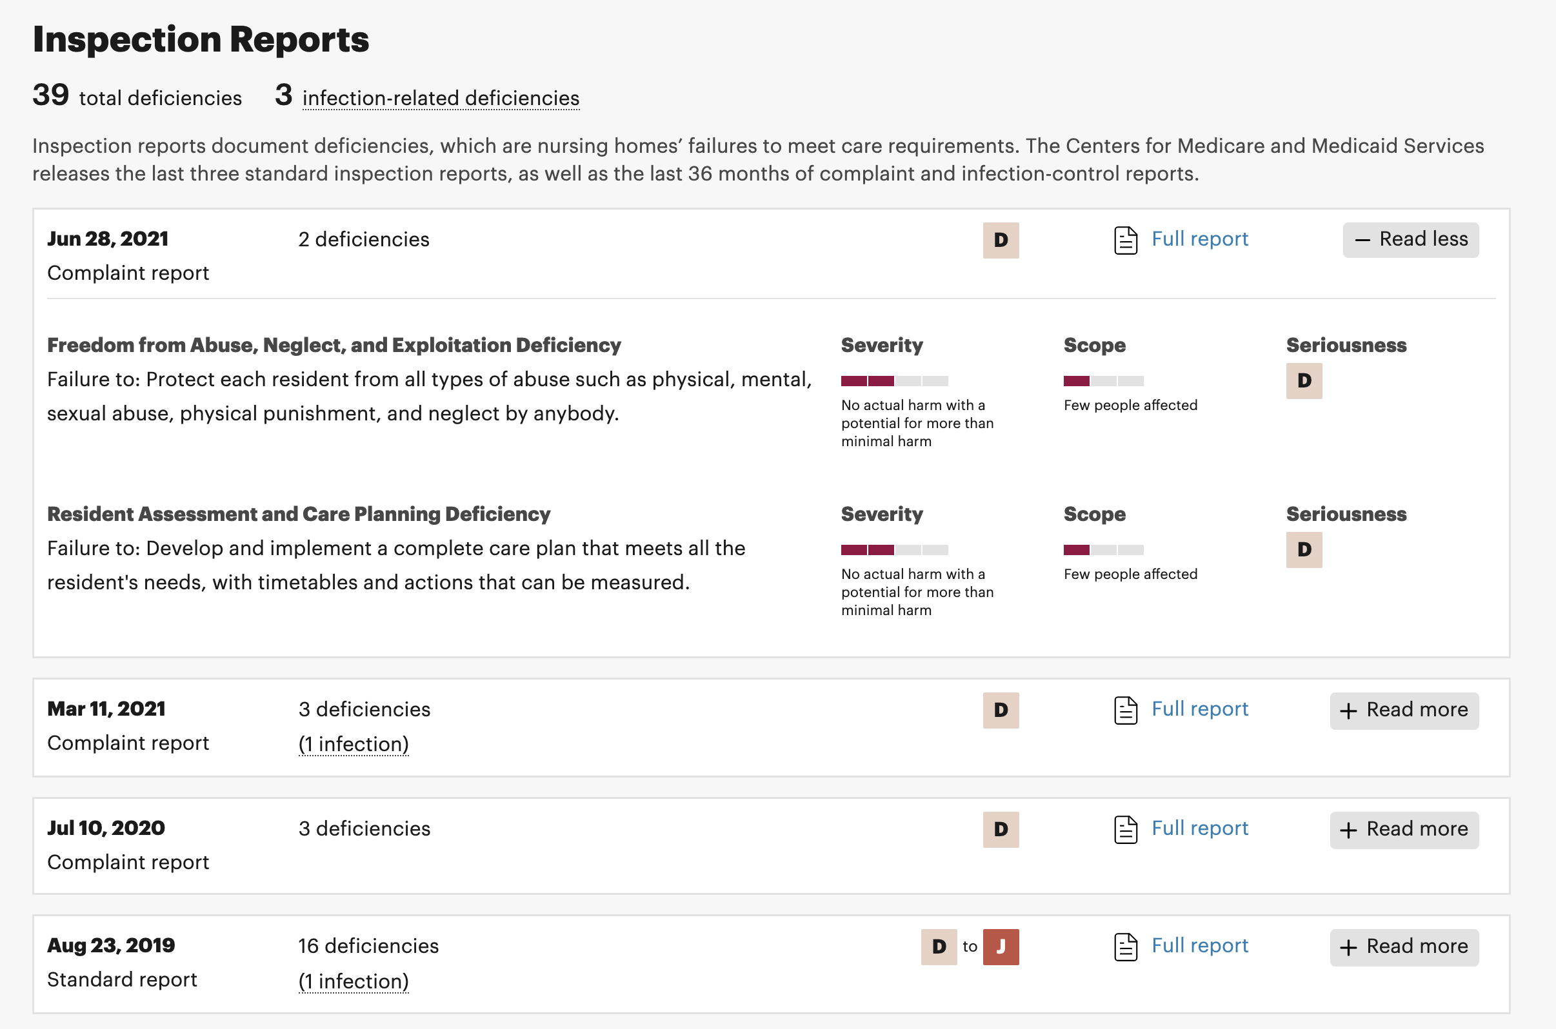Click scope bar for Care Planning deficiency
The width and height of the screenshot is (1556, 1029).
(1103, 550)
